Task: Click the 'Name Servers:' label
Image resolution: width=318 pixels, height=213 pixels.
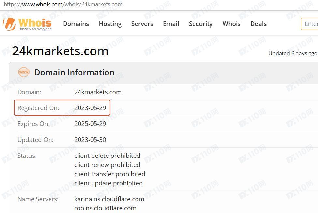Action: coord(38,199)
